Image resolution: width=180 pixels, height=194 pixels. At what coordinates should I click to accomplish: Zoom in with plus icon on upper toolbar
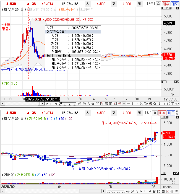point(84,104)
